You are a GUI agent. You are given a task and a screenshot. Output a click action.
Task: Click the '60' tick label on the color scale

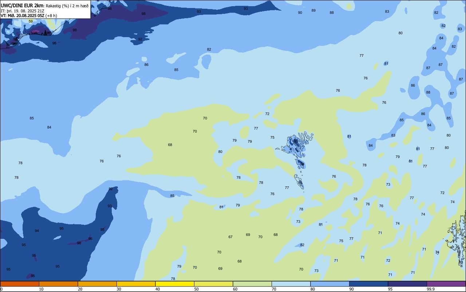pyautogui.click(x=235, y=289)
